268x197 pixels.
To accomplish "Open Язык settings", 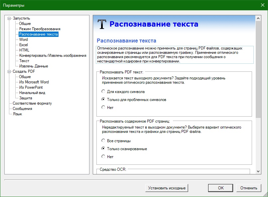I will tap(17, 114).
